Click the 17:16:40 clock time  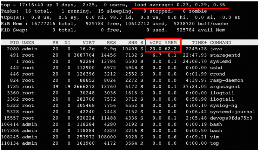(31, 5)
